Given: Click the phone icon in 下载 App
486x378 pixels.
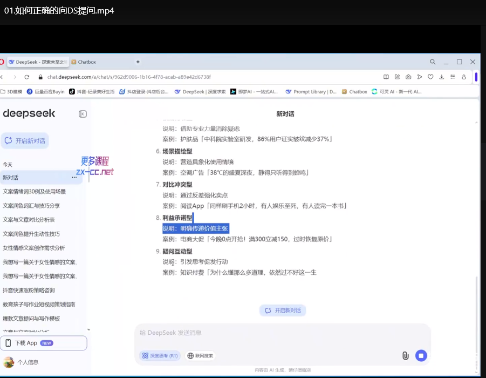Looking at the screenshot, I should [x=9, y=343].
